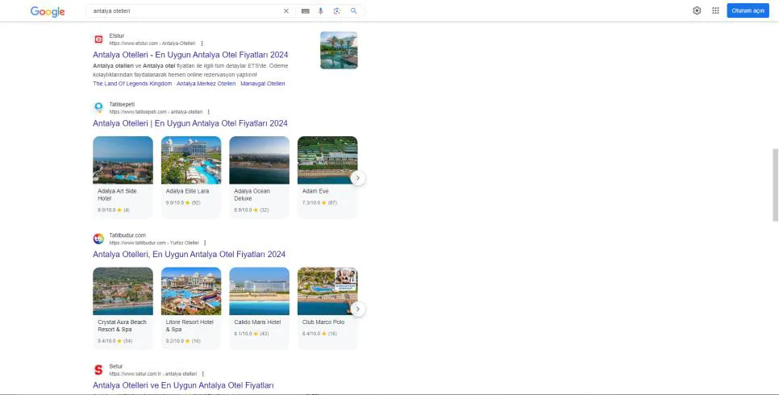Open Tatilsepeti Antalya Otelleri result title
The image size is (779, 395).
(x=190, y=123)
